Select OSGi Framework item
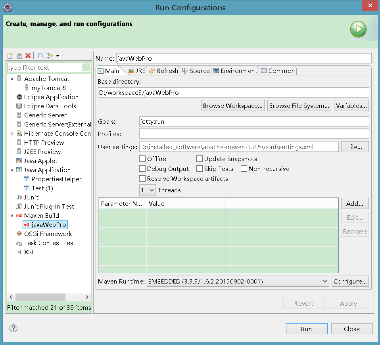Viewport: 380px width, 345px height. point(48,234)
